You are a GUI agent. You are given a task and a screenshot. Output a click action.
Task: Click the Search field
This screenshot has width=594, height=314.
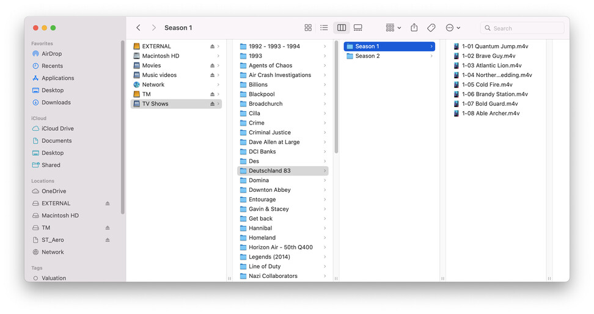tap(522, 28)
